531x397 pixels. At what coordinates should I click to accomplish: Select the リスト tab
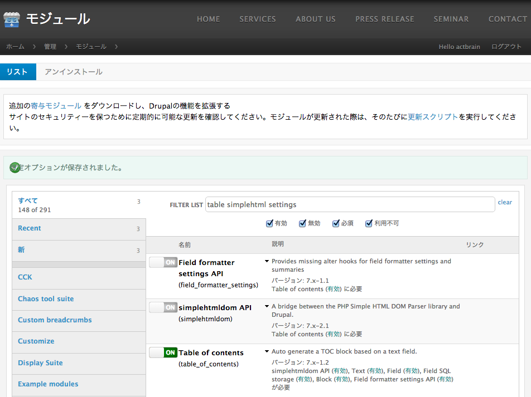(17, 72)
